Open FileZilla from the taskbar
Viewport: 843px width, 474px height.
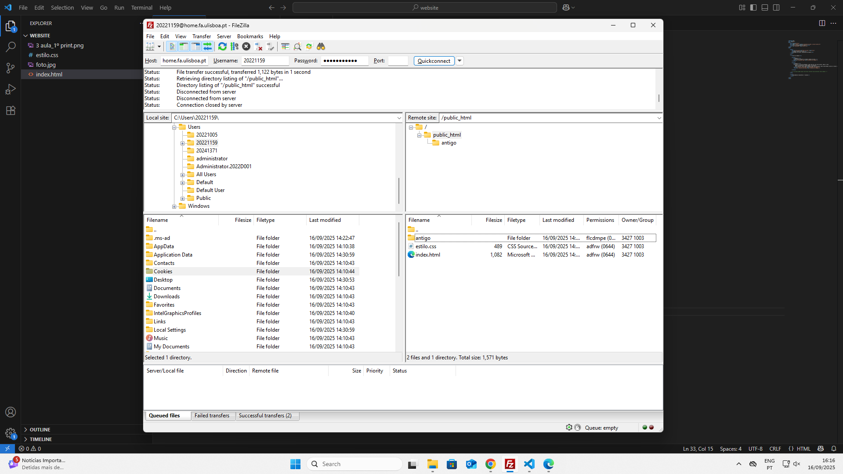click(510, 463)
